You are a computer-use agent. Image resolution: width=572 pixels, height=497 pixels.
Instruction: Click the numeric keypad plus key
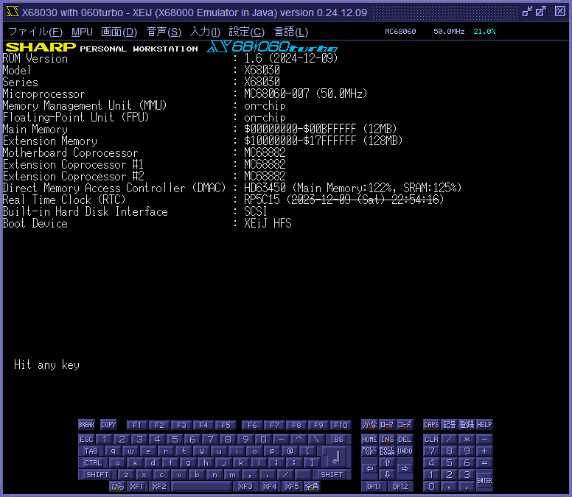click(x=484, y=451)
